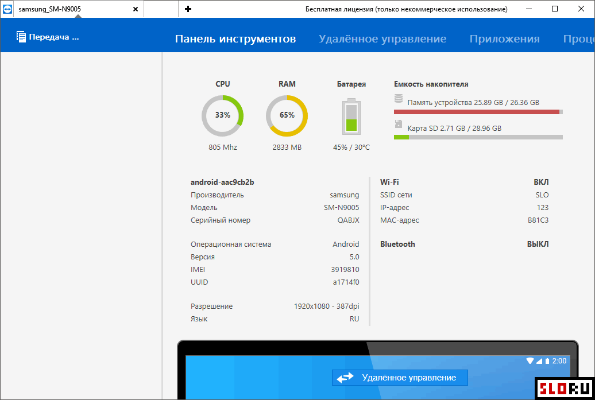
Task: Click the signal strength icon in phone preview
Action: [x=539, y=360]
